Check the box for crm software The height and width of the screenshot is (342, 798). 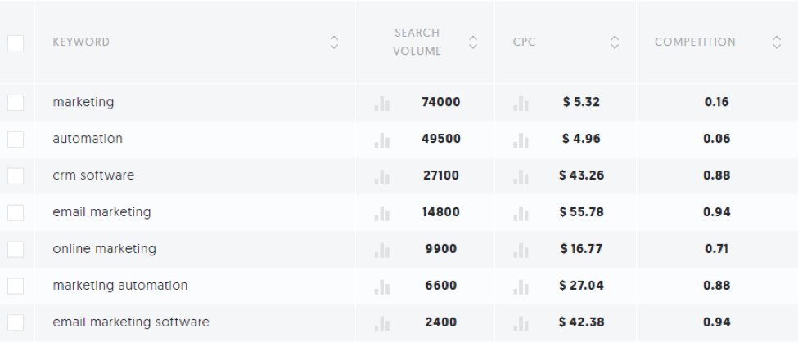pyautogui.click(x=16, y=175)
